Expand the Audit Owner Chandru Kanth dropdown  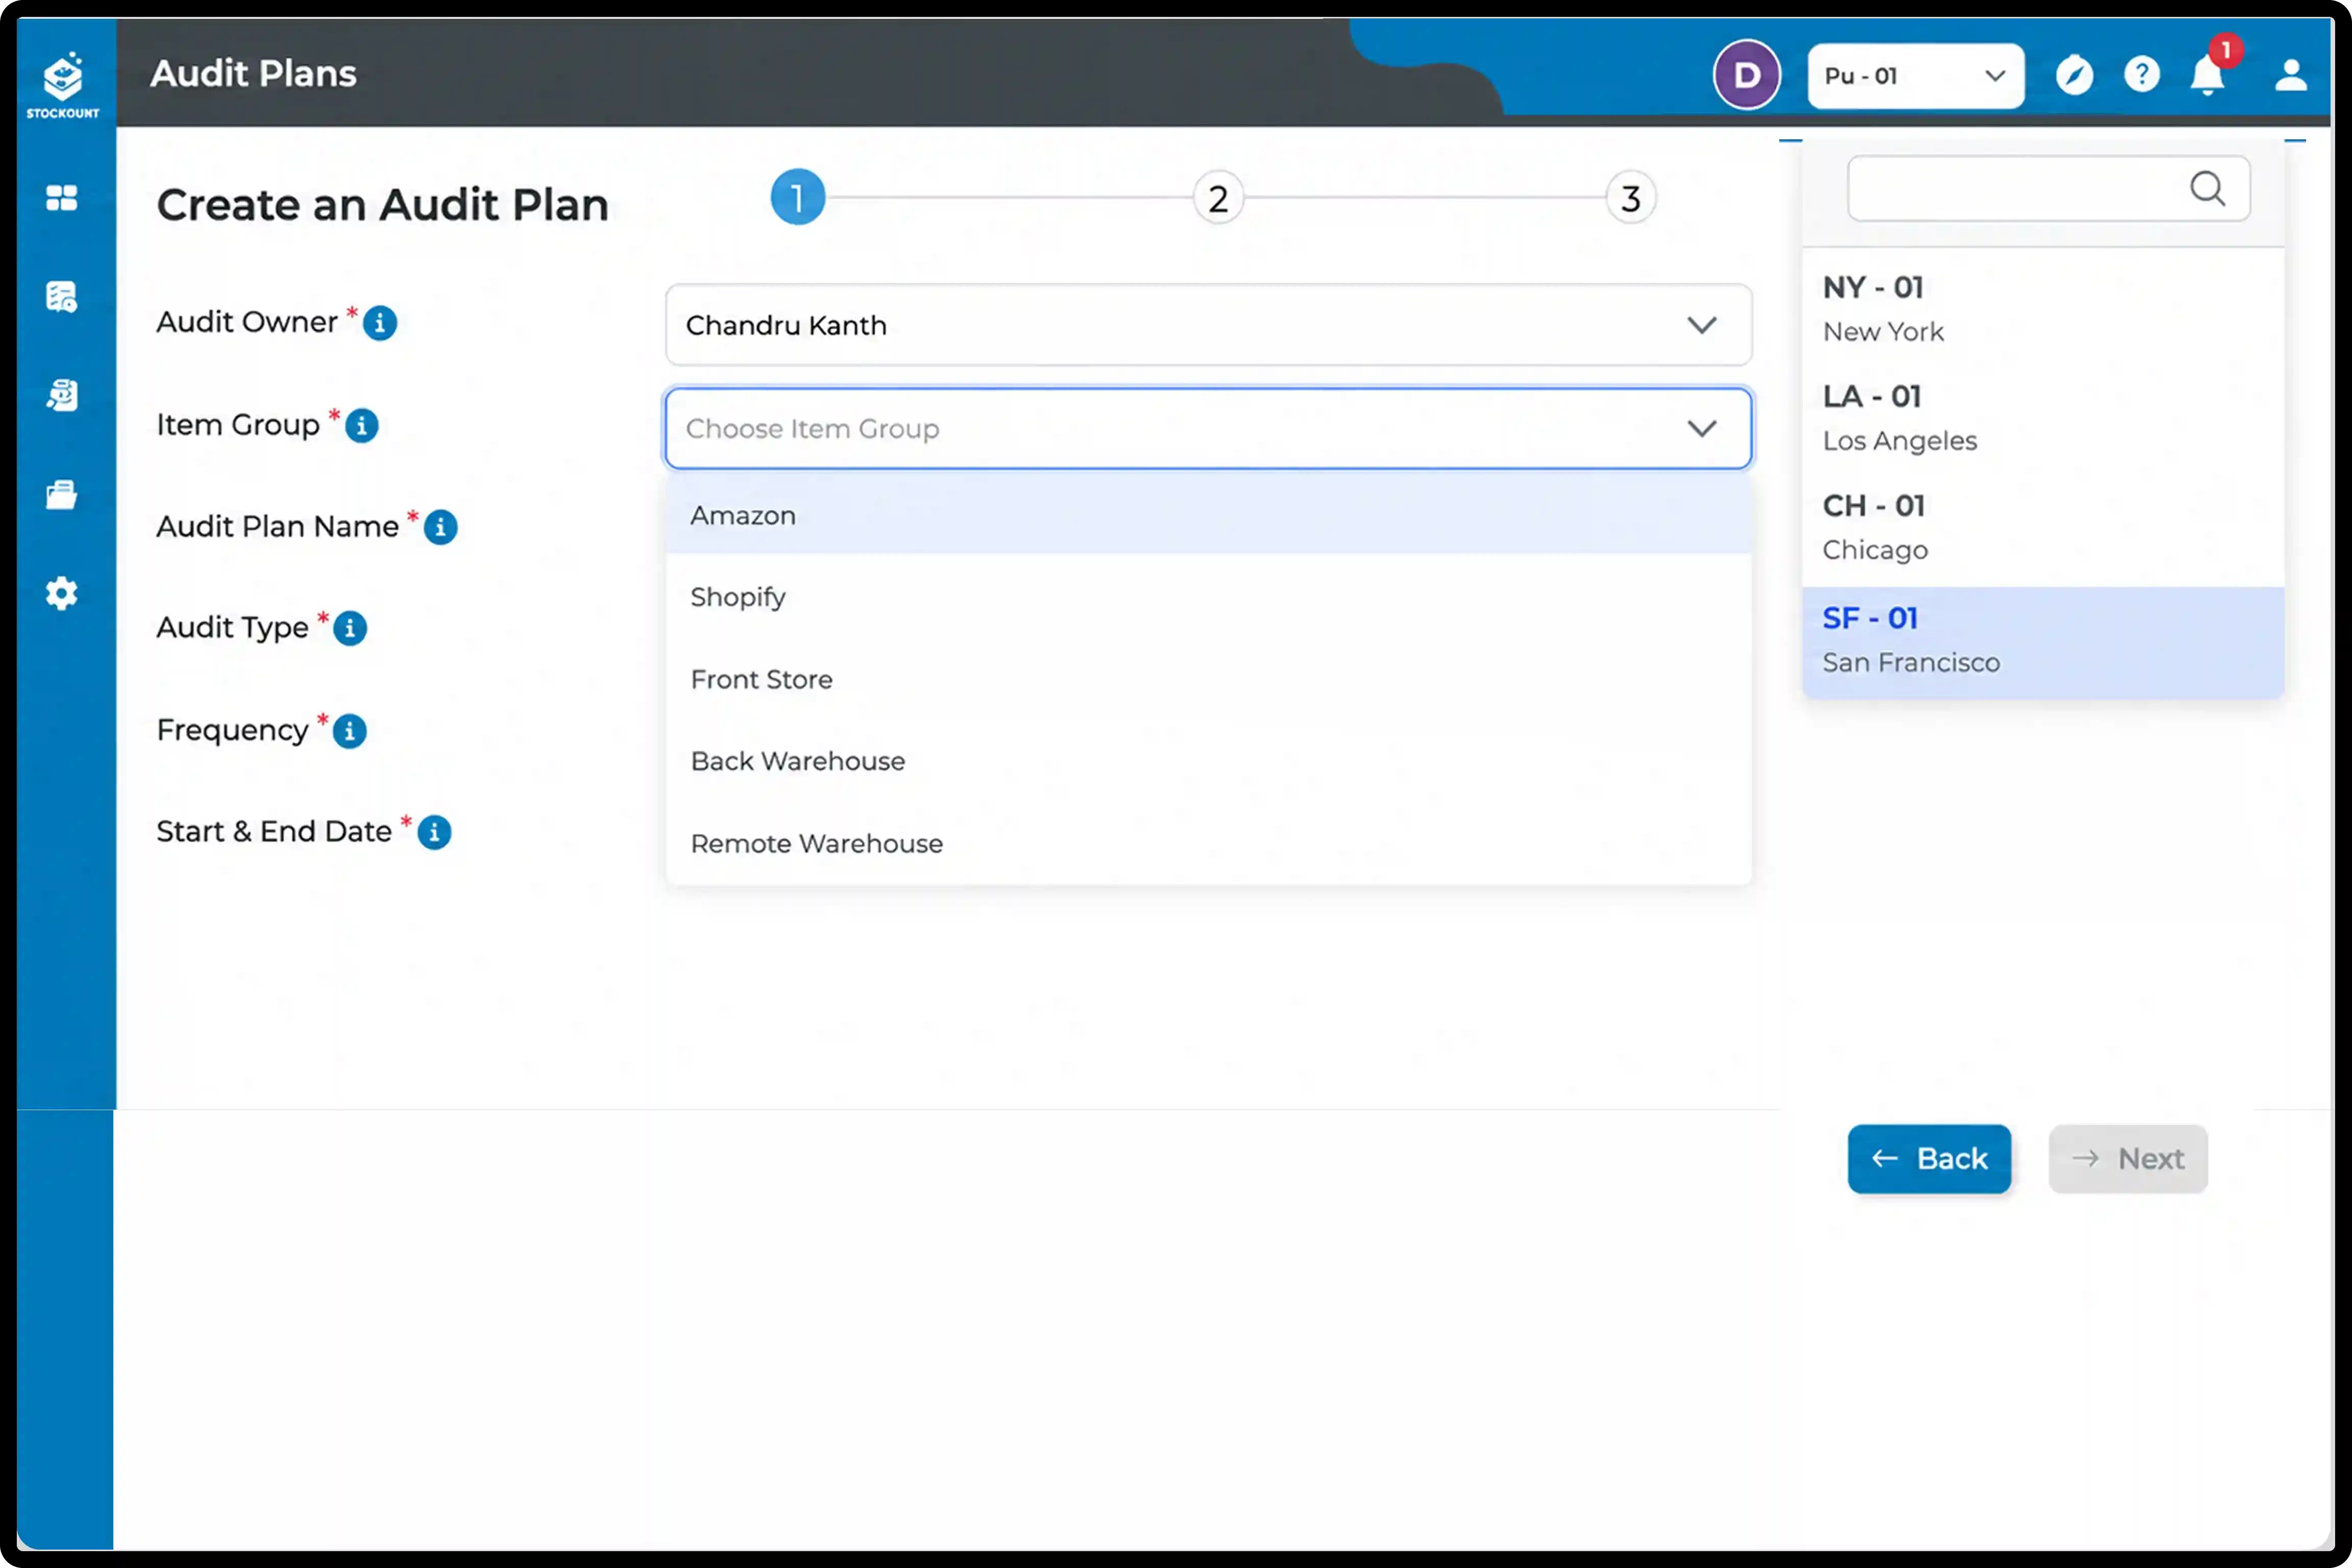click(1208, 325)
